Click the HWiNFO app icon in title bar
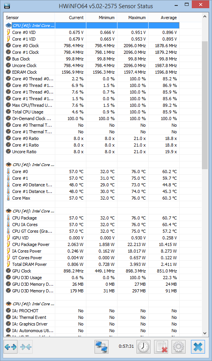 (7, 6)
